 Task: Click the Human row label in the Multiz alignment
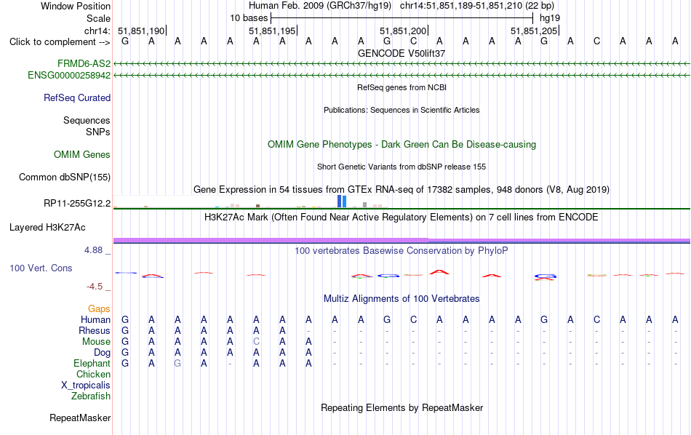[95, 319]
